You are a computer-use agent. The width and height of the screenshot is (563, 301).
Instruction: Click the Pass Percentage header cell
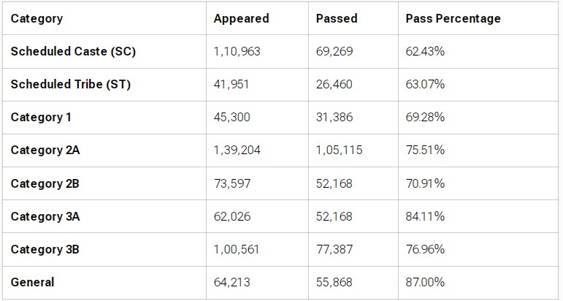coord(453,19)
